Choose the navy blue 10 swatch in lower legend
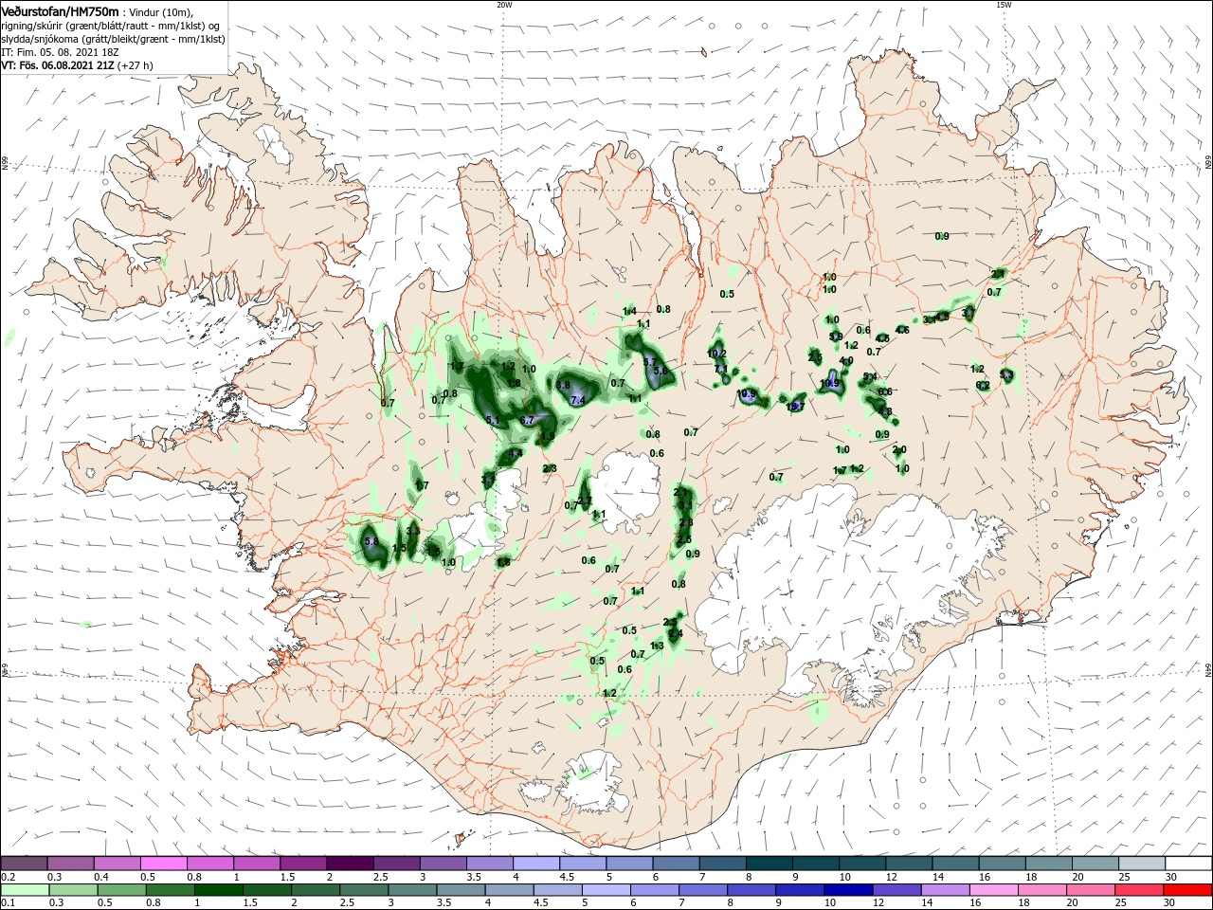The width and height of the screenshot is (1213, 910). pos(846,890)
